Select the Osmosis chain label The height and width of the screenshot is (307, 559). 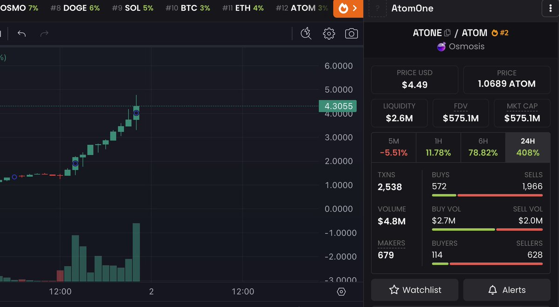pos(461,47)
